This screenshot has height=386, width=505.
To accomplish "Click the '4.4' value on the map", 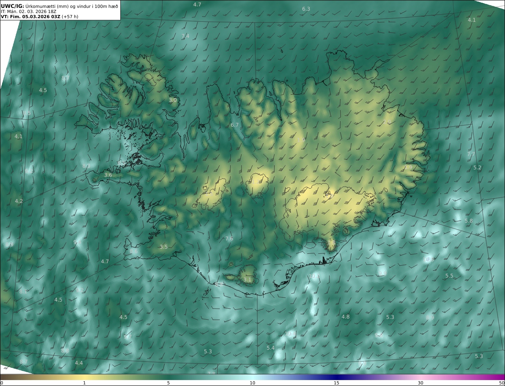I will [x=79, y=363].
